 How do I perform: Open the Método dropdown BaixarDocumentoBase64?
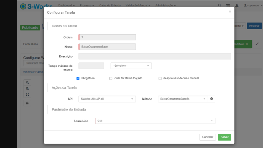(x=182, y=99)
